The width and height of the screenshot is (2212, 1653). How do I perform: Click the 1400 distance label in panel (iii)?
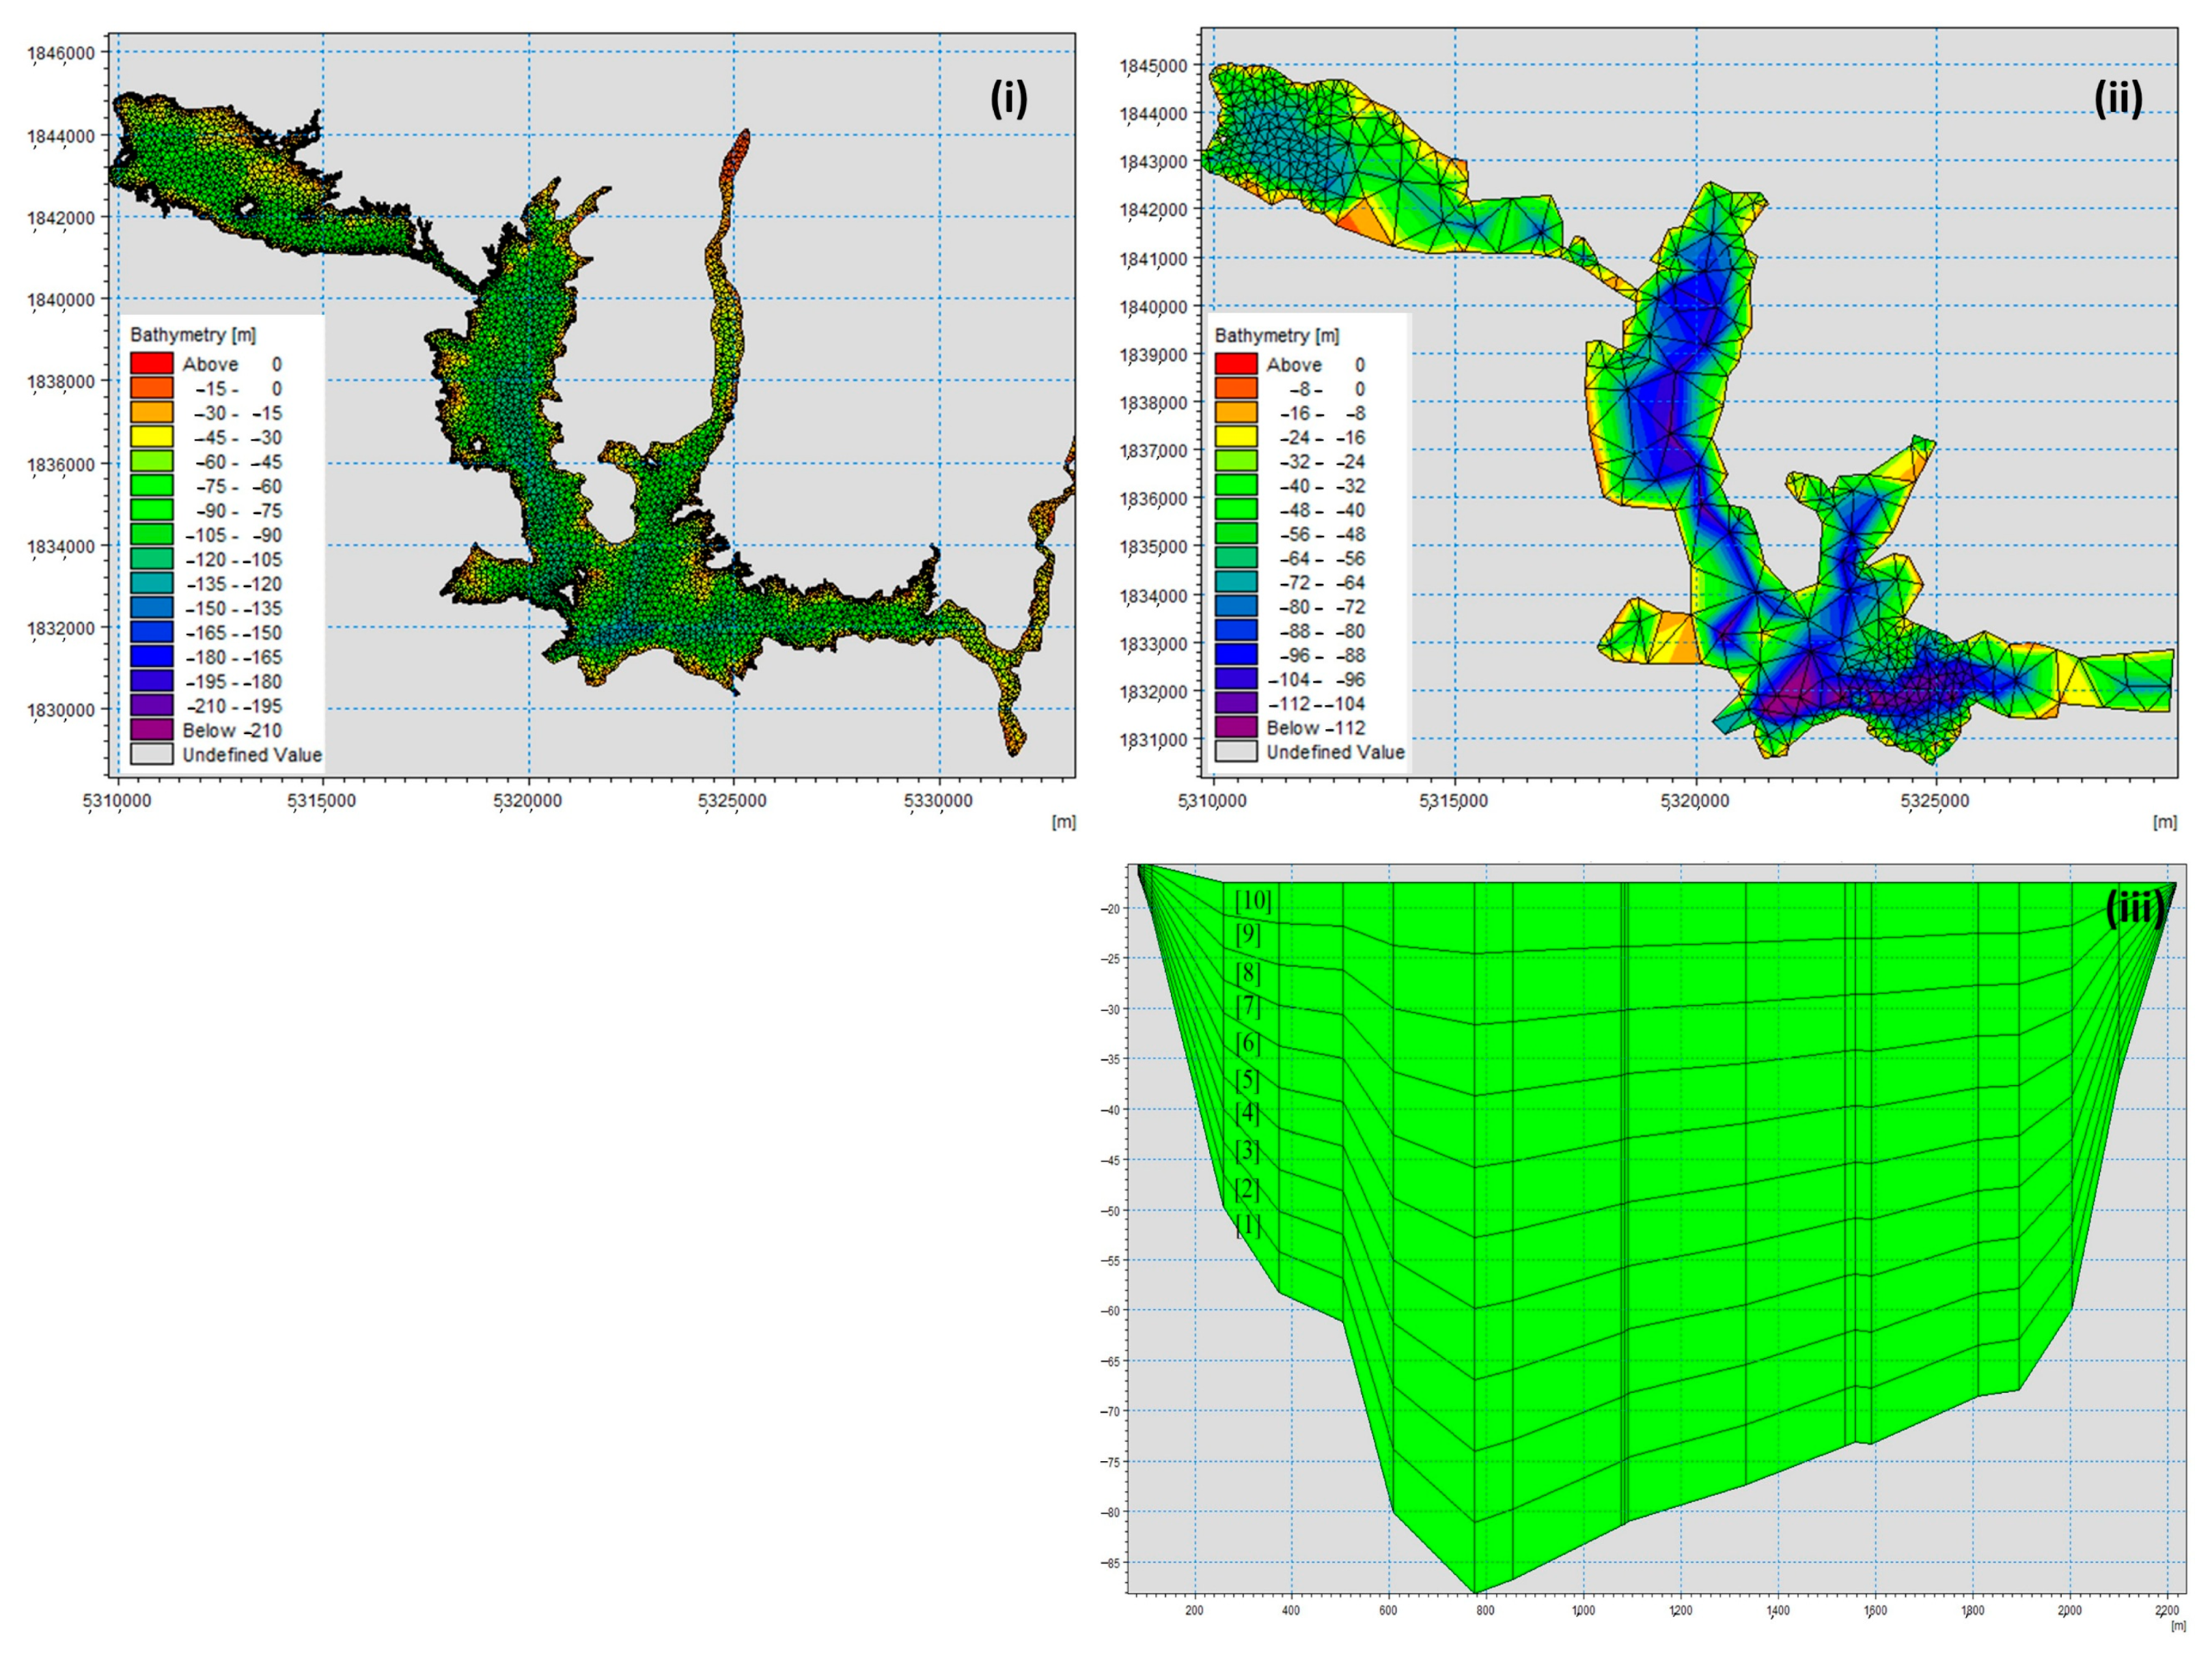pyautogui.click(x=1777, y=1611)
